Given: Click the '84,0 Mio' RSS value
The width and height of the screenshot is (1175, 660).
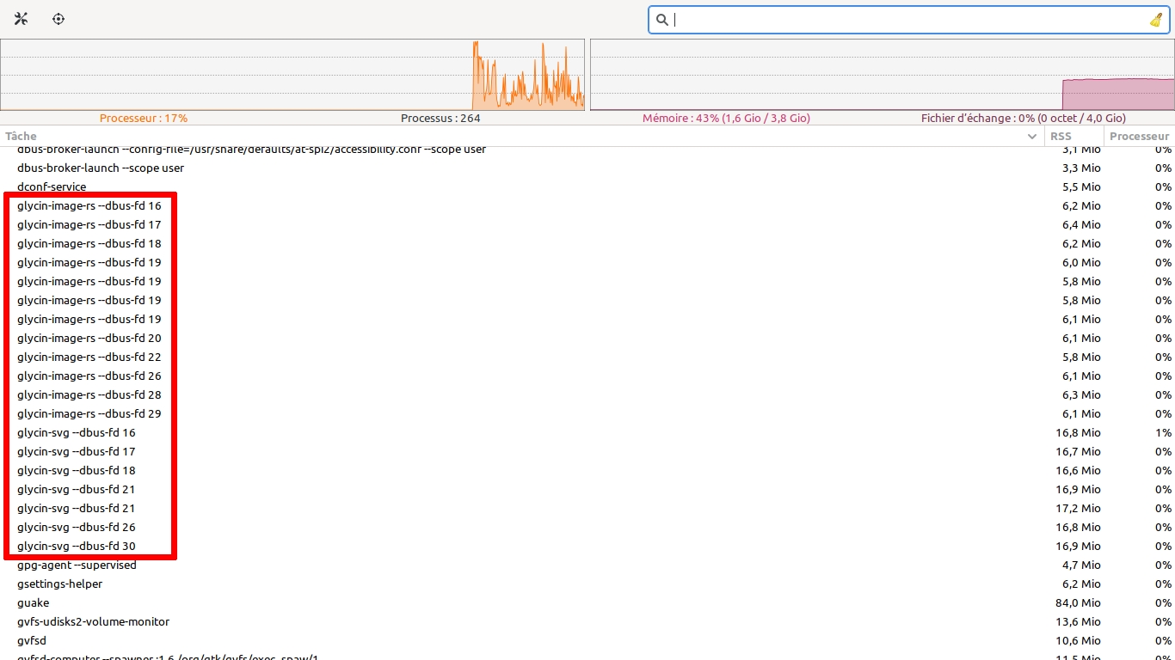Looking at the screenshot, I should pyautogui.click(x=1078, y=602).
